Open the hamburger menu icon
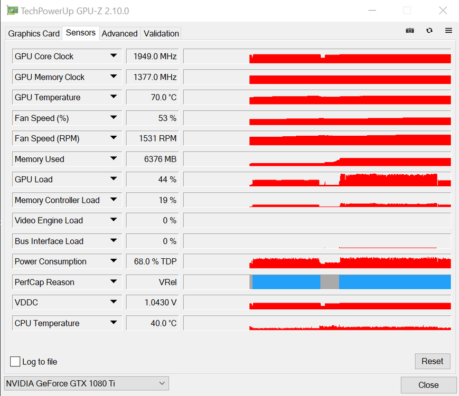 point(448,31)
